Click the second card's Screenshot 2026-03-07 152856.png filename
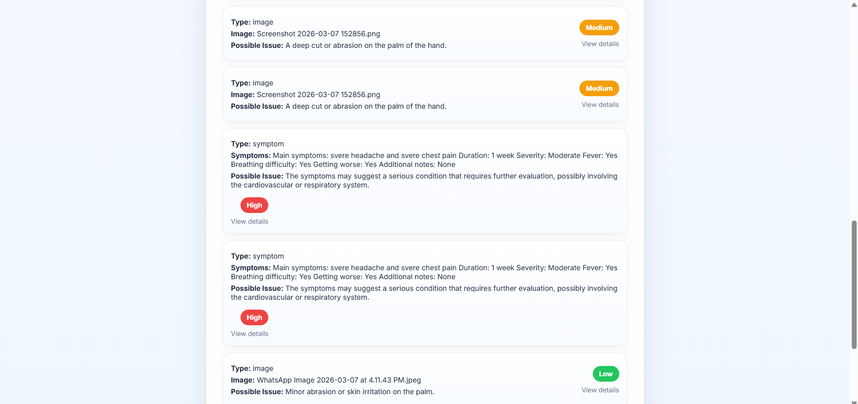 (x=318, y=95)
